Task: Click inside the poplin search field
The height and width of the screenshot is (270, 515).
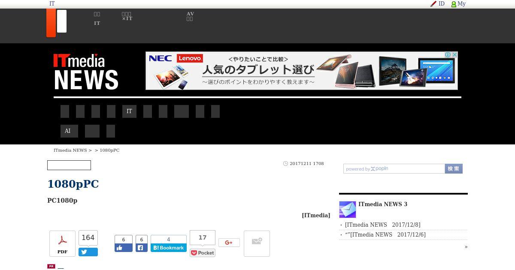Action: point(394,169)
